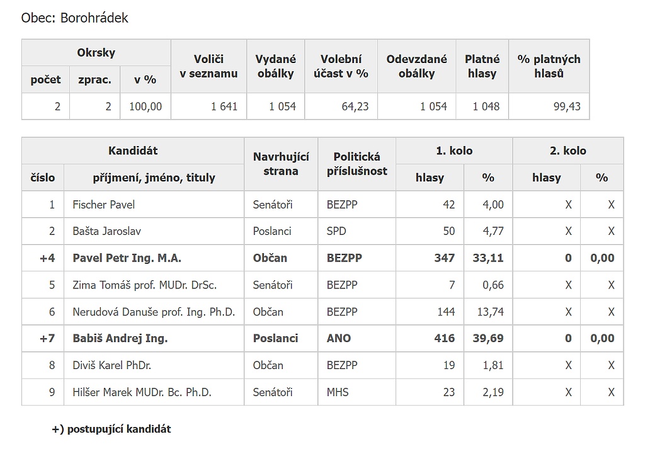Click Pavel Petr percentage 33,11
Viewport: 645px width, 449px height.
[488, 258]
